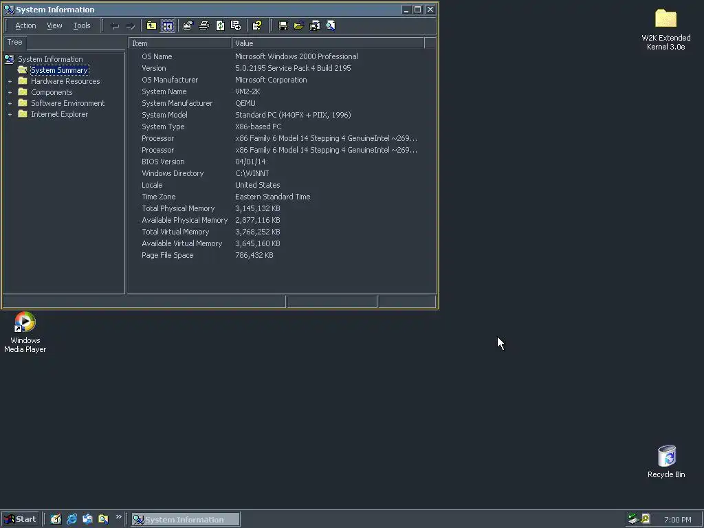Screen dimensions: 704x528
Task: Click the Help toolbar icon
Action: pyautogui.click(x=257, y=25)
